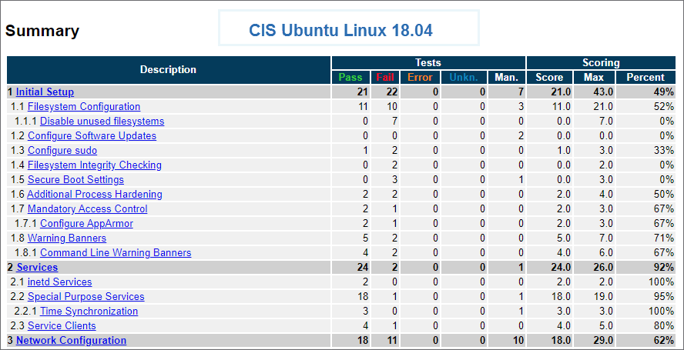Image resolution: width=684 pixels, height=350 pixels.
Task: Click the 92% value in Services row
Action: [x=664, y=267]
